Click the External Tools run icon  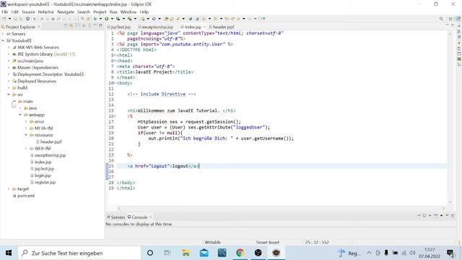tap(130, 19)
